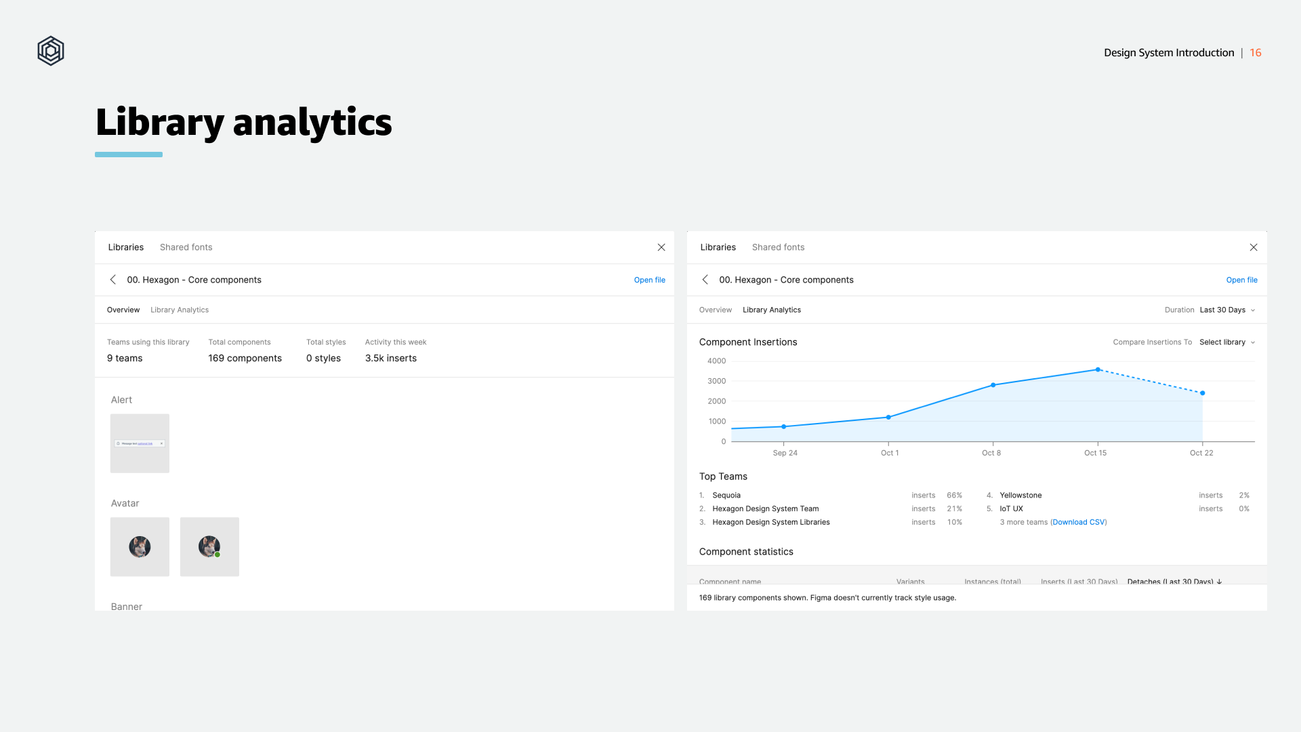Click the Oct 22 data point on chart
This screenshot has width=1301, height=732.
(x=1203, y=393)
